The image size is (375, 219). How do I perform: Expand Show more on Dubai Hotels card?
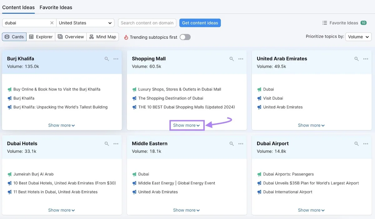click(62, 210)
